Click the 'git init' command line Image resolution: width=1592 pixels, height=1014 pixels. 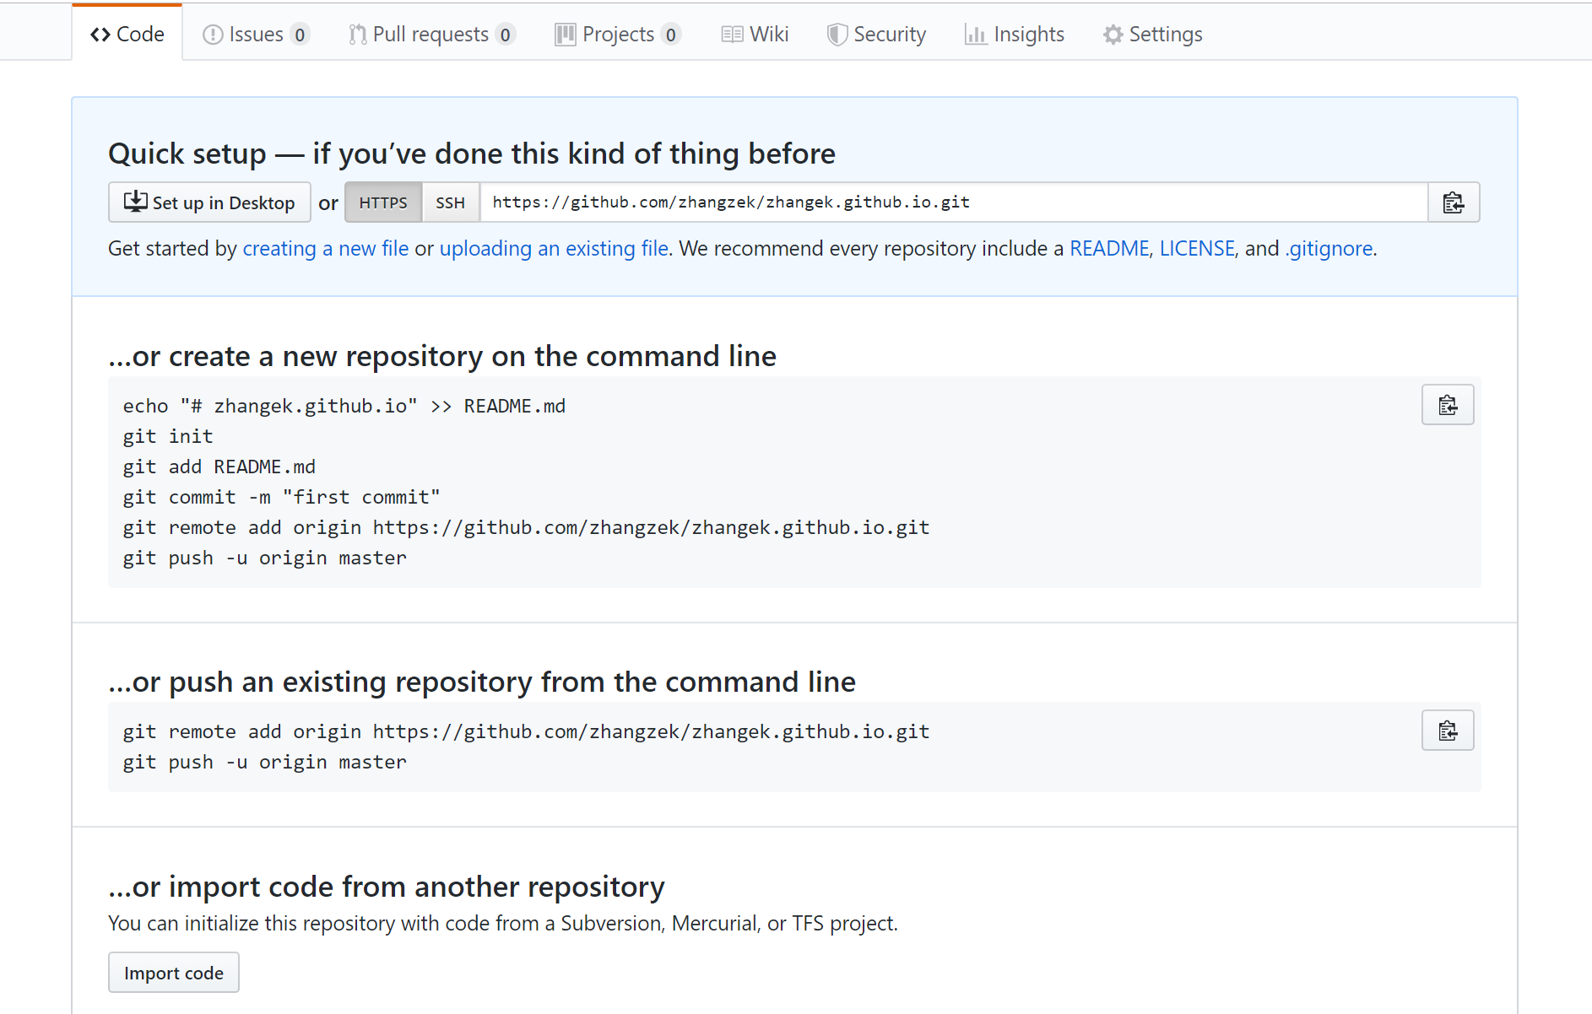pyautogui.click(x=168, y=436)
